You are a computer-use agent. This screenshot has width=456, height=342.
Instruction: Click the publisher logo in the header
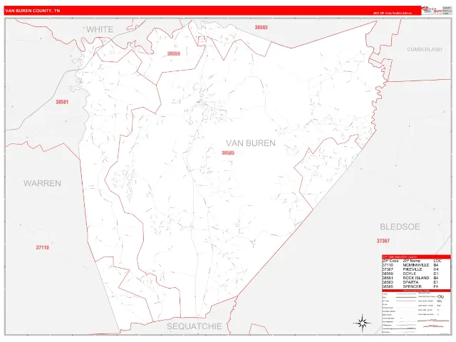click(432, 10)
